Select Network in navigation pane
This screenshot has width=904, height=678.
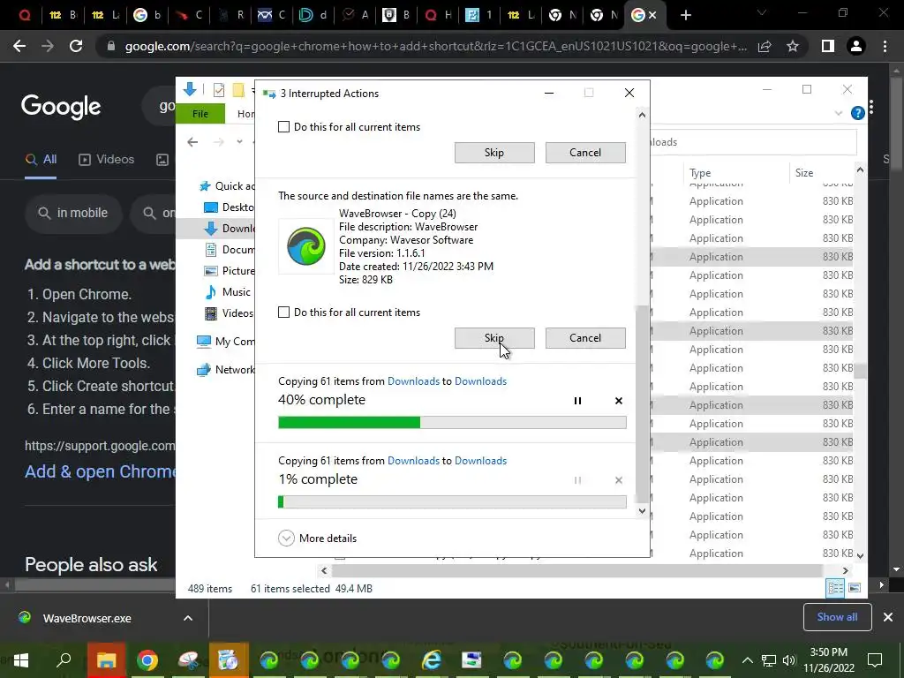tap(225, 370)
